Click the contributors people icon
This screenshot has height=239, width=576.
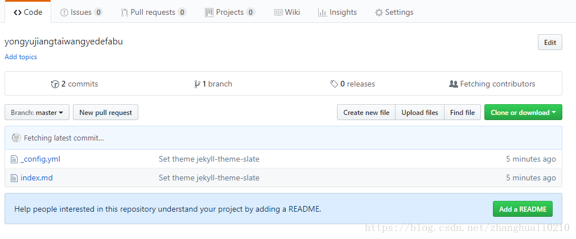pyautogui.click(x=453, y=84)
